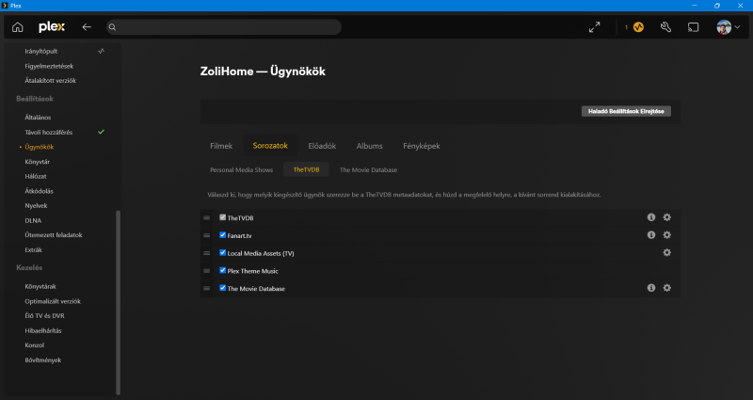753x400 pixels.
Task: Toggle the TheTVDB checkbox
Action: pyautogui.click(x=222, y=217)
